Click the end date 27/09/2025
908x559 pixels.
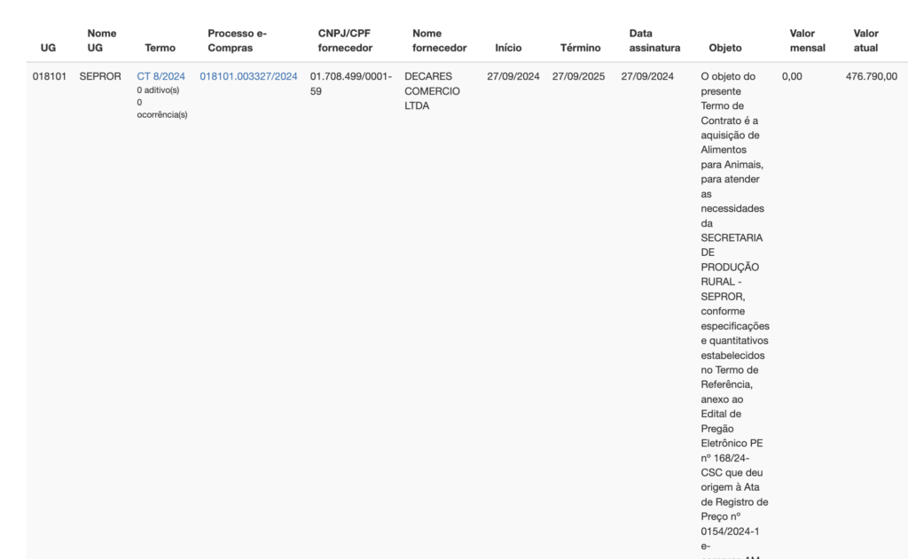[x=578, y=76]
